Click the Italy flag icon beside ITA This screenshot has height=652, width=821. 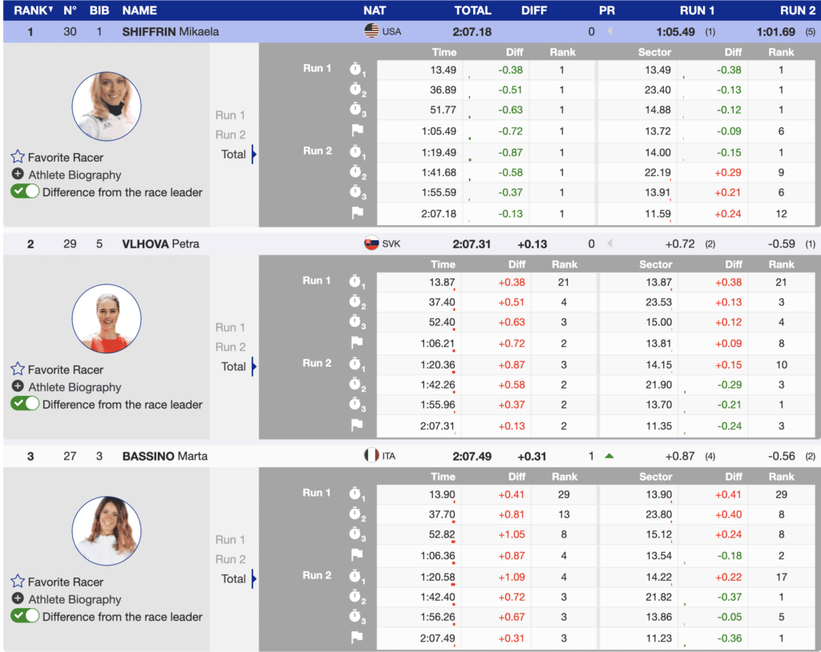(371, 456)
